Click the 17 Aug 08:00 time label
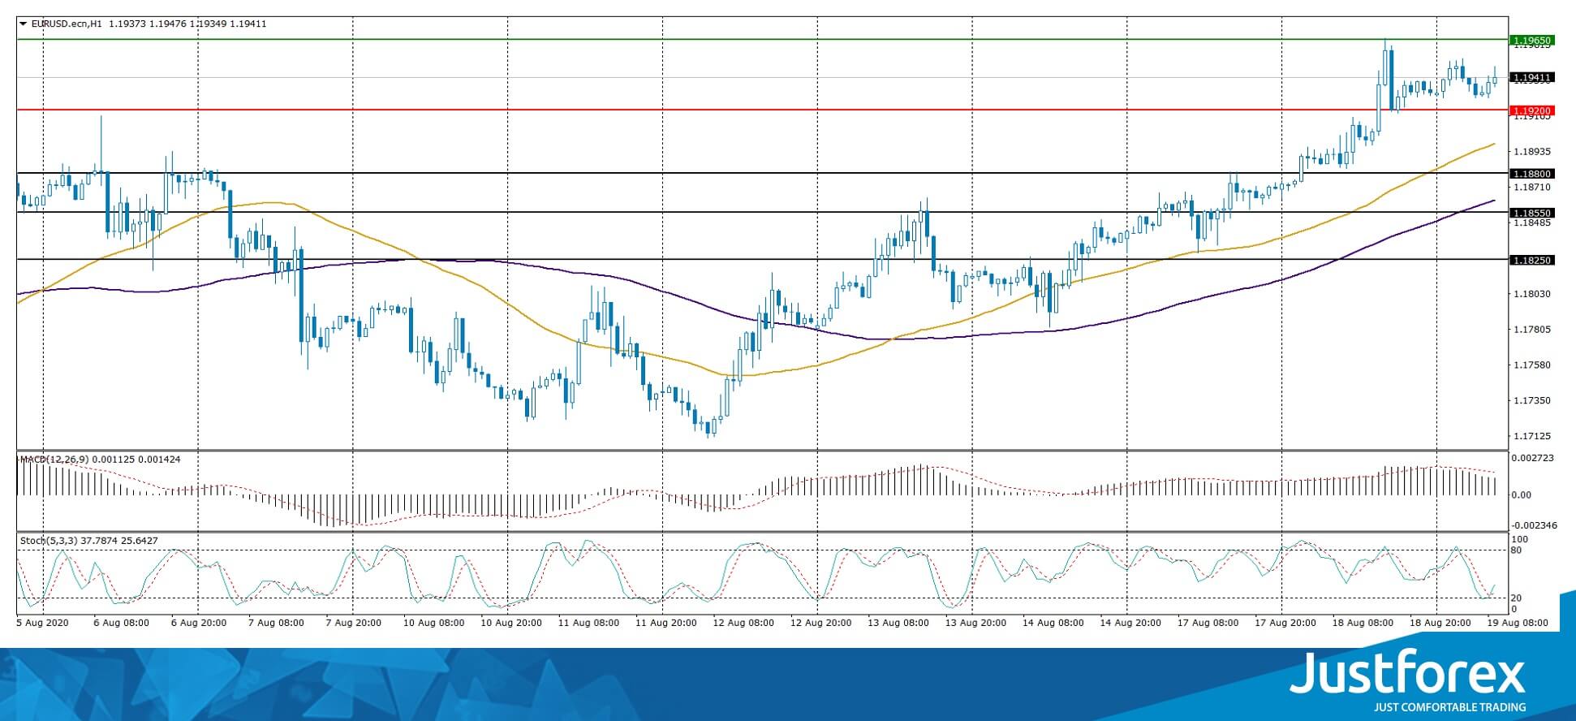Screen dimensions: 1576x721 tap(1208, 624)
